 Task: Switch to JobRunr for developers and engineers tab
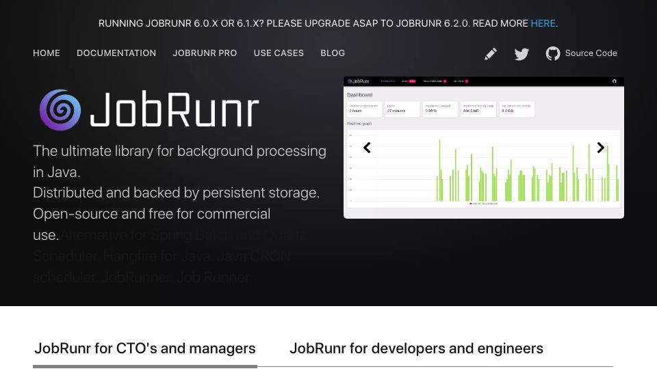tap(416, 348)
